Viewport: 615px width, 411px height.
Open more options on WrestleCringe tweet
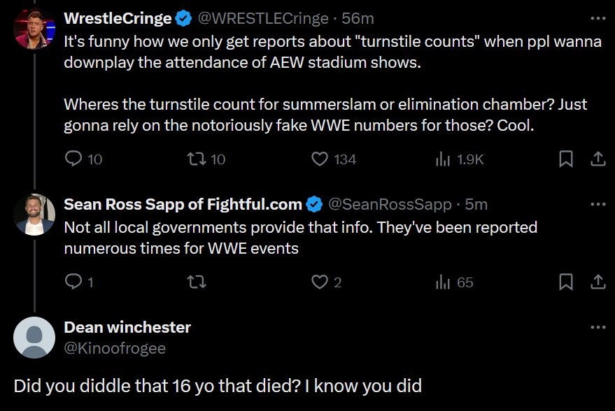[598, 18]
